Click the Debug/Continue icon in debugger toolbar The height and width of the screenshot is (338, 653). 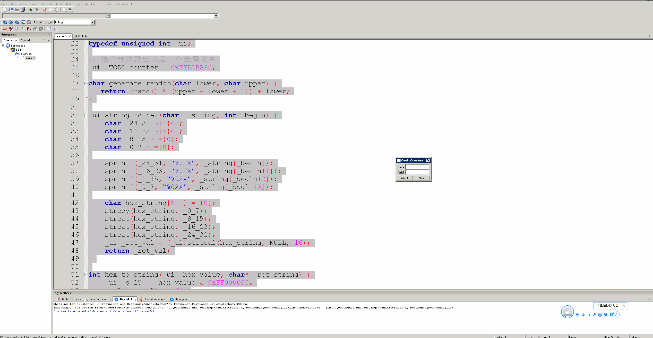pyautogui.click(x=5, y=29)
